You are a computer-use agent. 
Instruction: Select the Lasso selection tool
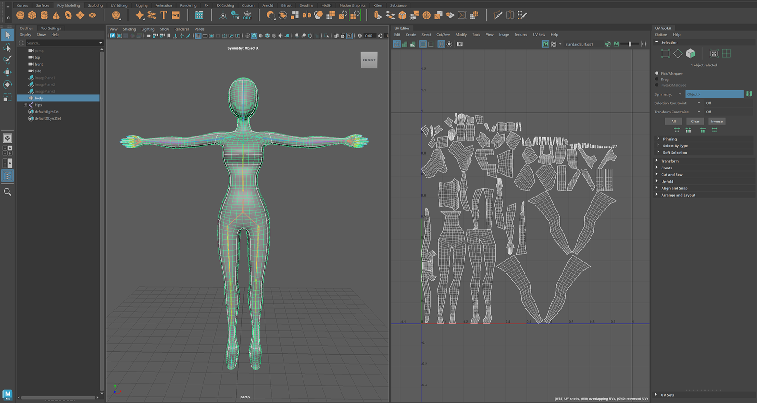click(7, 47)
